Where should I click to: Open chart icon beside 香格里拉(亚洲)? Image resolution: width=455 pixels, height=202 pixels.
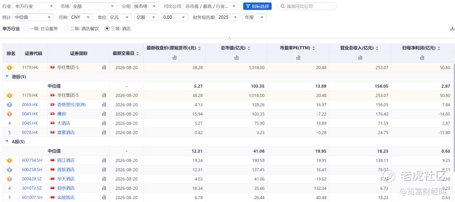tap(104, 105)
